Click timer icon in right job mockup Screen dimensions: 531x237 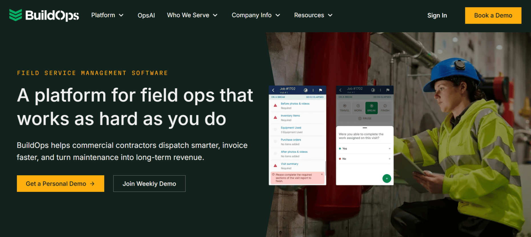coord(373,90)
